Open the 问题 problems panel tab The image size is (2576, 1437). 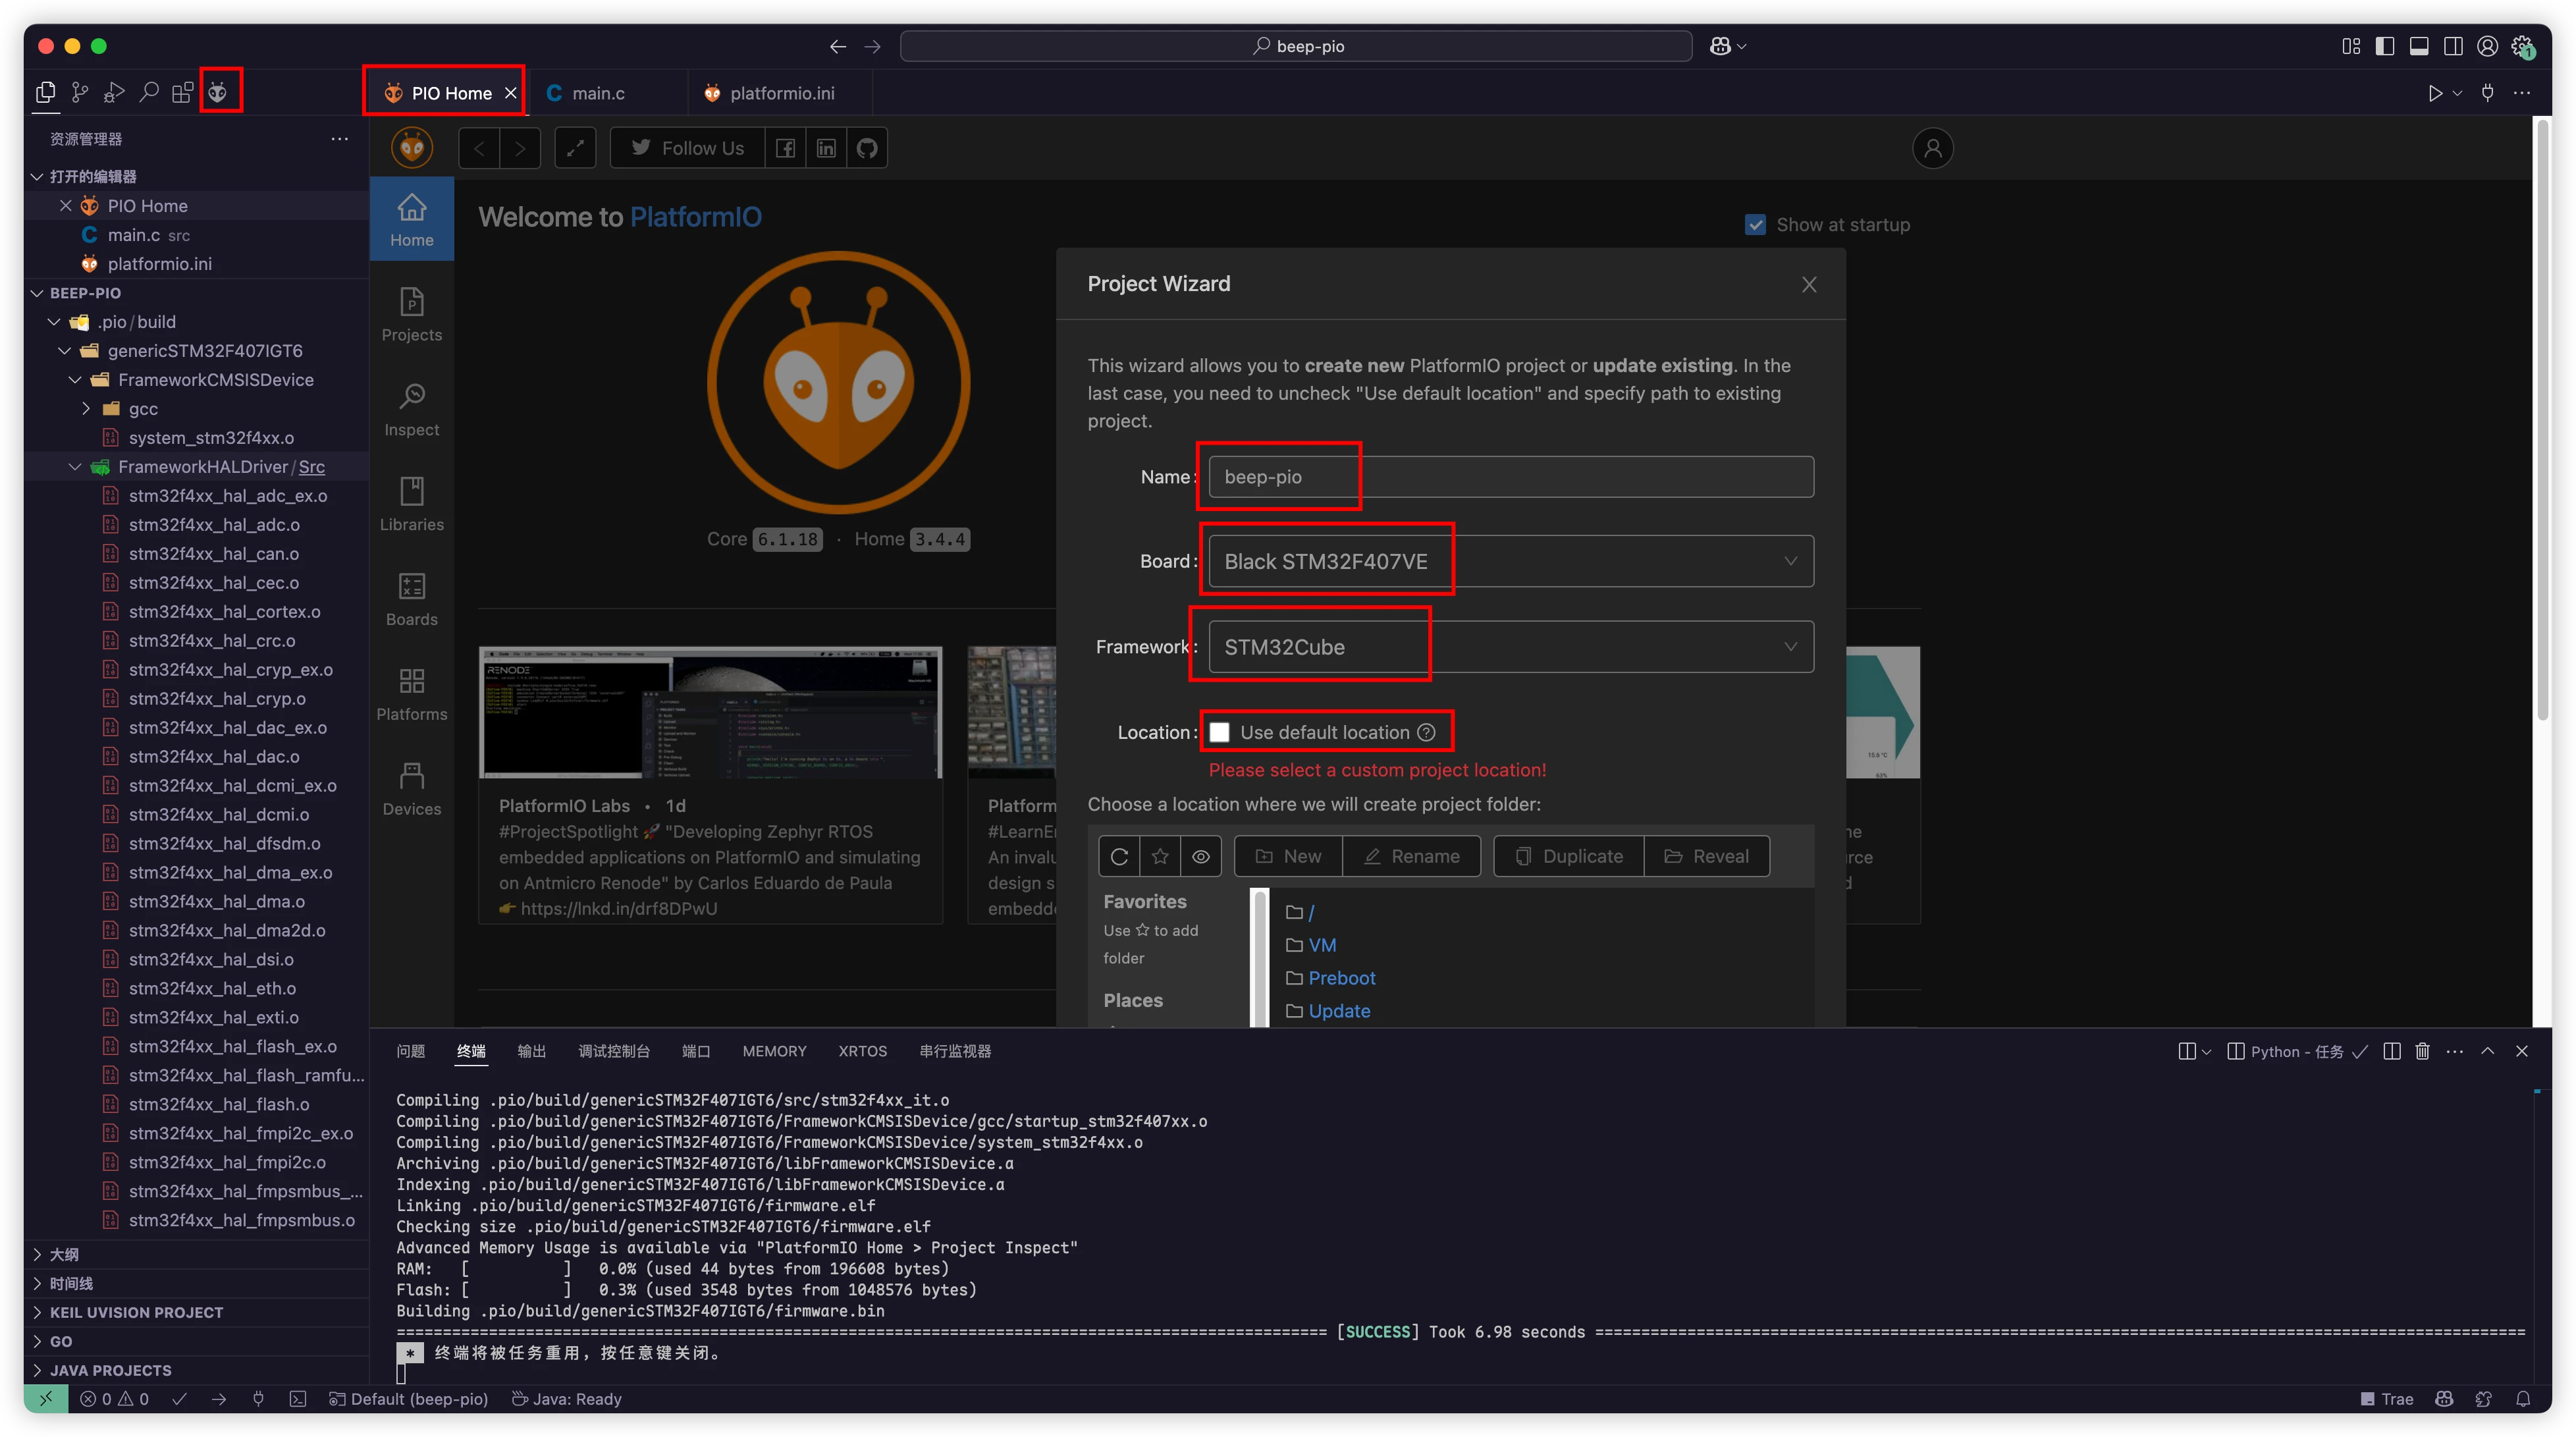(x=410, y=1051)
